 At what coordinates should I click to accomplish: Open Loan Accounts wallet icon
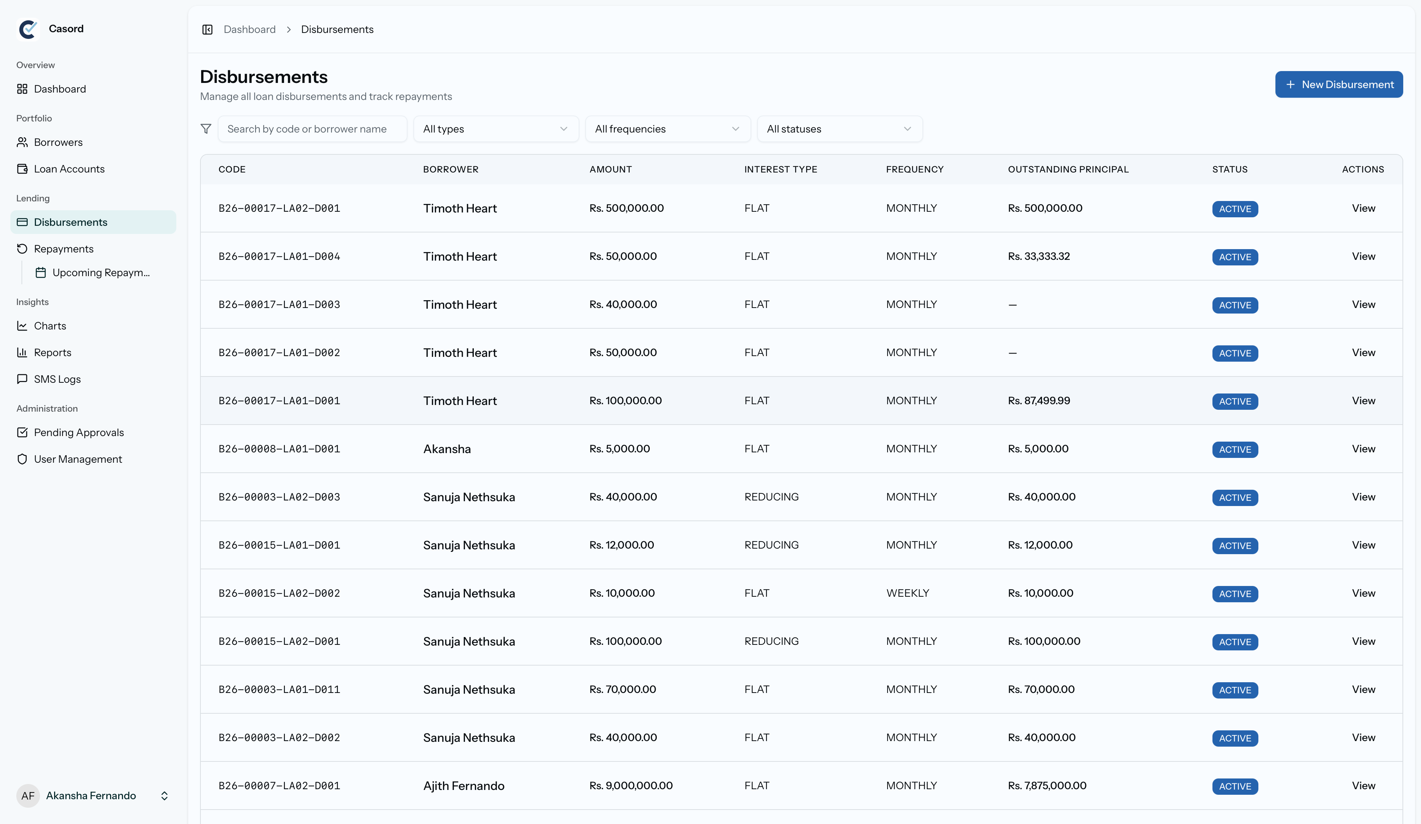click(x=22, y=169)
